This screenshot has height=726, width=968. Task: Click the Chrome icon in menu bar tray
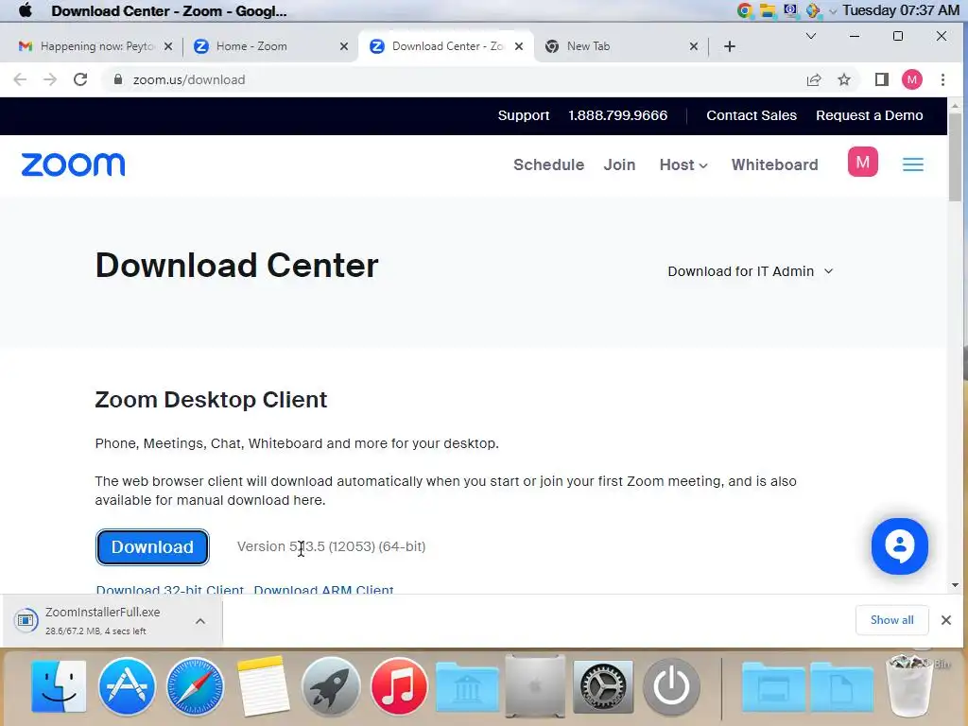pyautogui.click(x=745, y=10)
